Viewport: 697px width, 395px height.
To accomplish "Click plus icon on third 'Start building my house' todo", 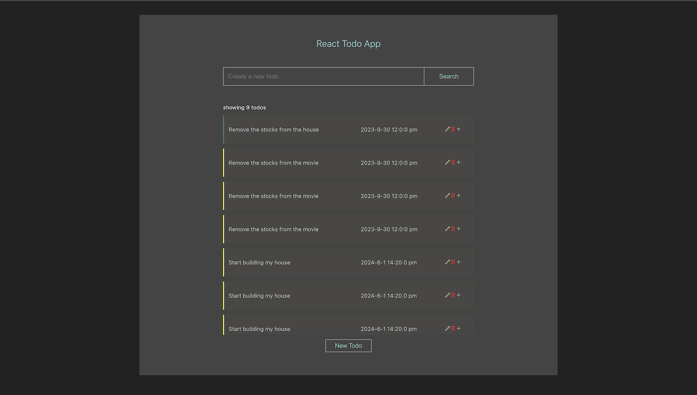I will pos(458,329).
